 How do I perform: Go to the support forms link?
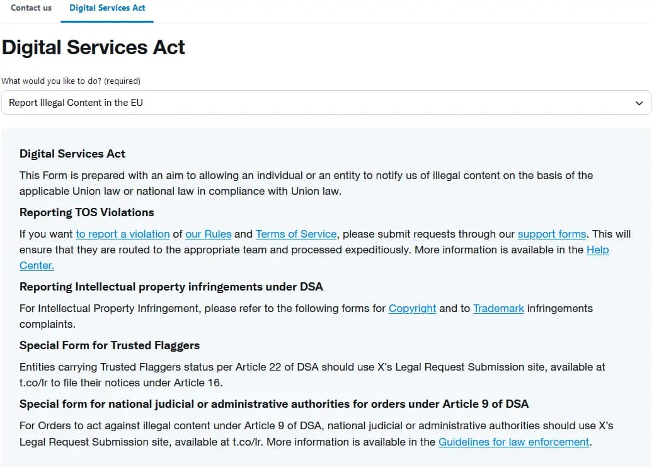pyautogui.click(x=552, y=234)
